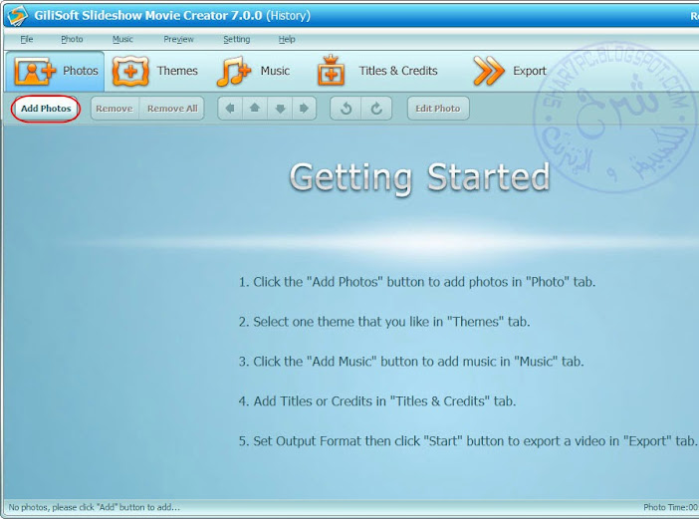Switch to the Themes tab

point(155,71)
